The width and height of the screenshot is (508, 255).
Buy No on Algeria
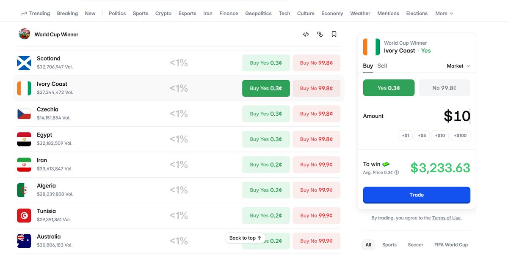click(x=316, y=190)
